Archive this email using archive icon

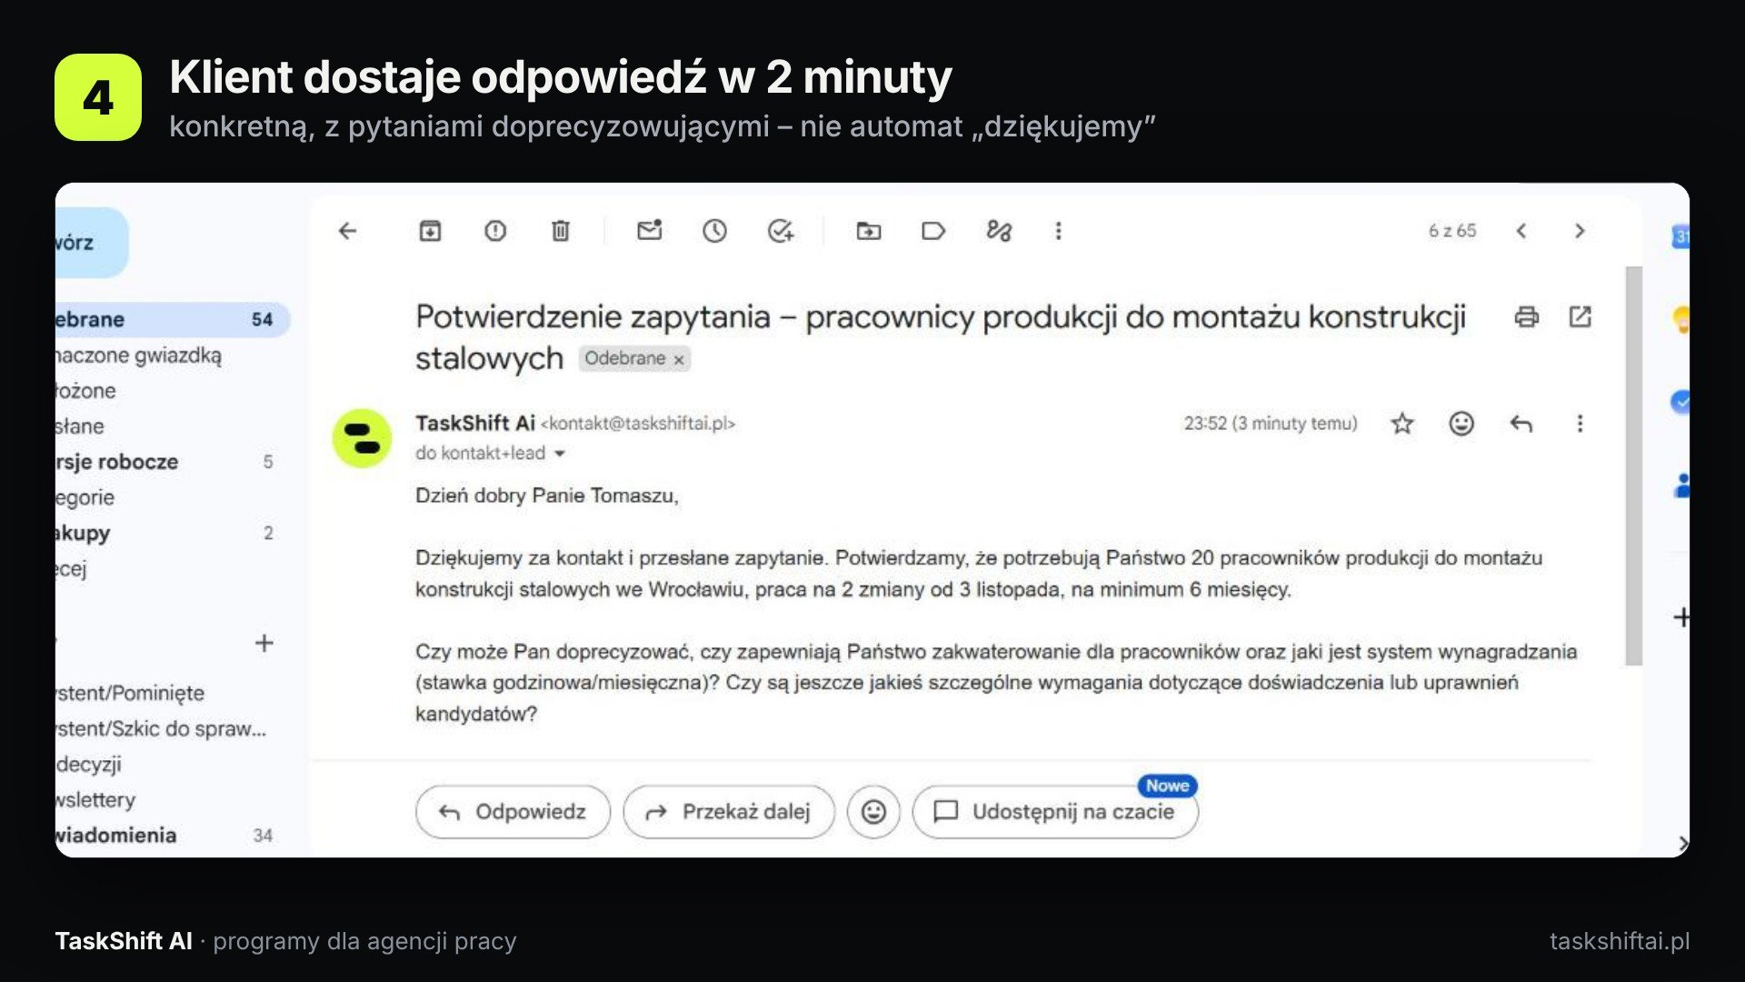(430, 231)
